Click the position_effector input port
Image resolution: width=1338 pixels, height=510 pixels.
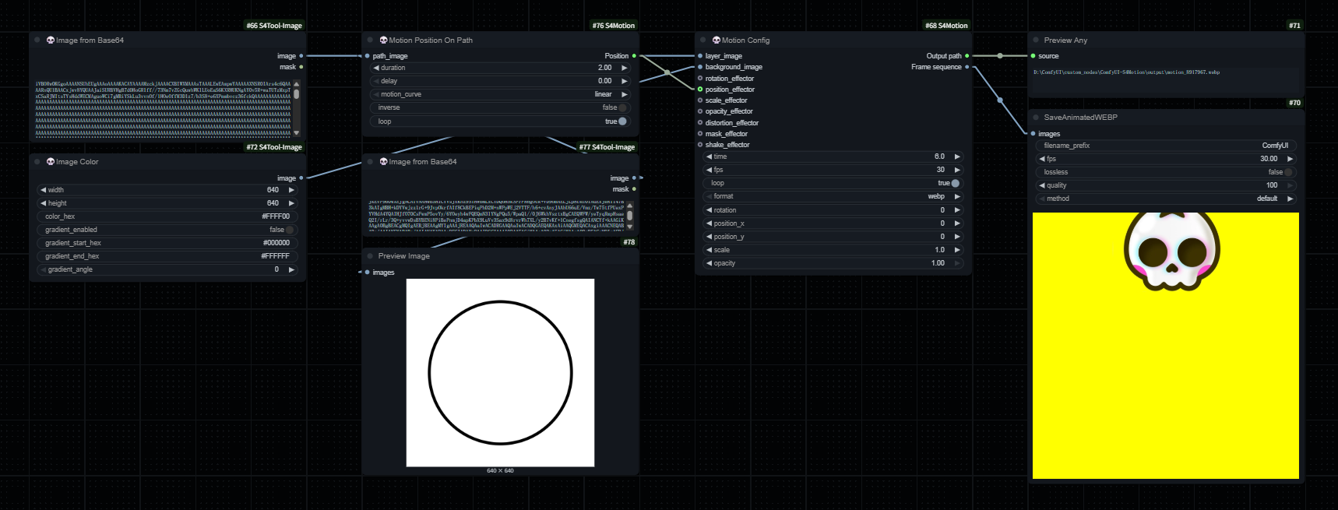tap(700, 90)
